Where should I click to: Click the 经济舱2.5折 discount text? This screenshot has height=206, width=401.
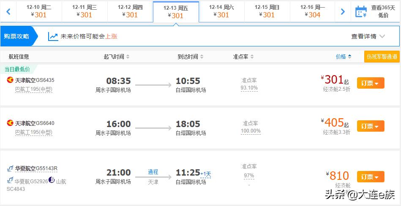tap(336, 89)
